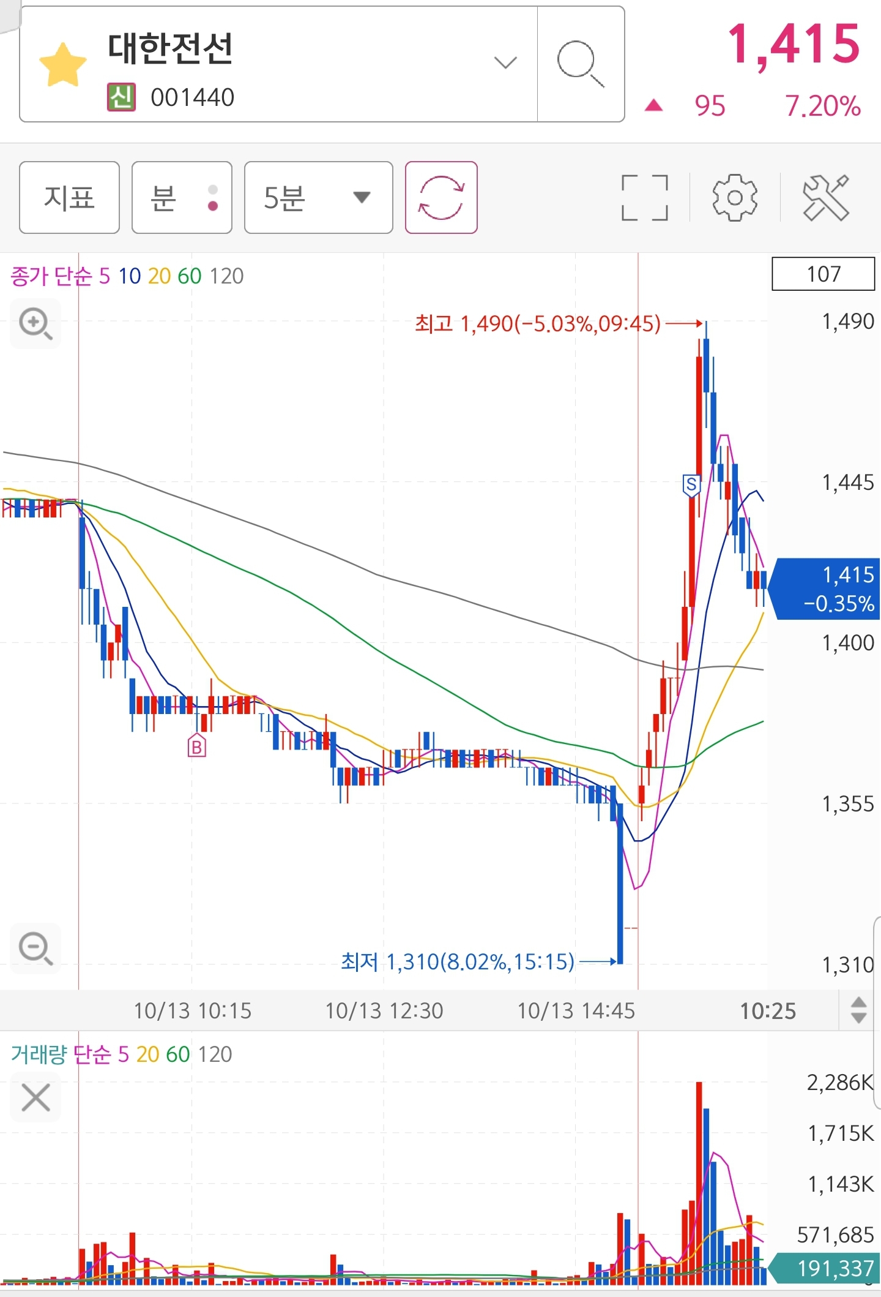Image resolution: width=881 pixels, height=1297 pixels.
Task: Edit the candle count field showing 107
Action: click(x=823, y=274)
